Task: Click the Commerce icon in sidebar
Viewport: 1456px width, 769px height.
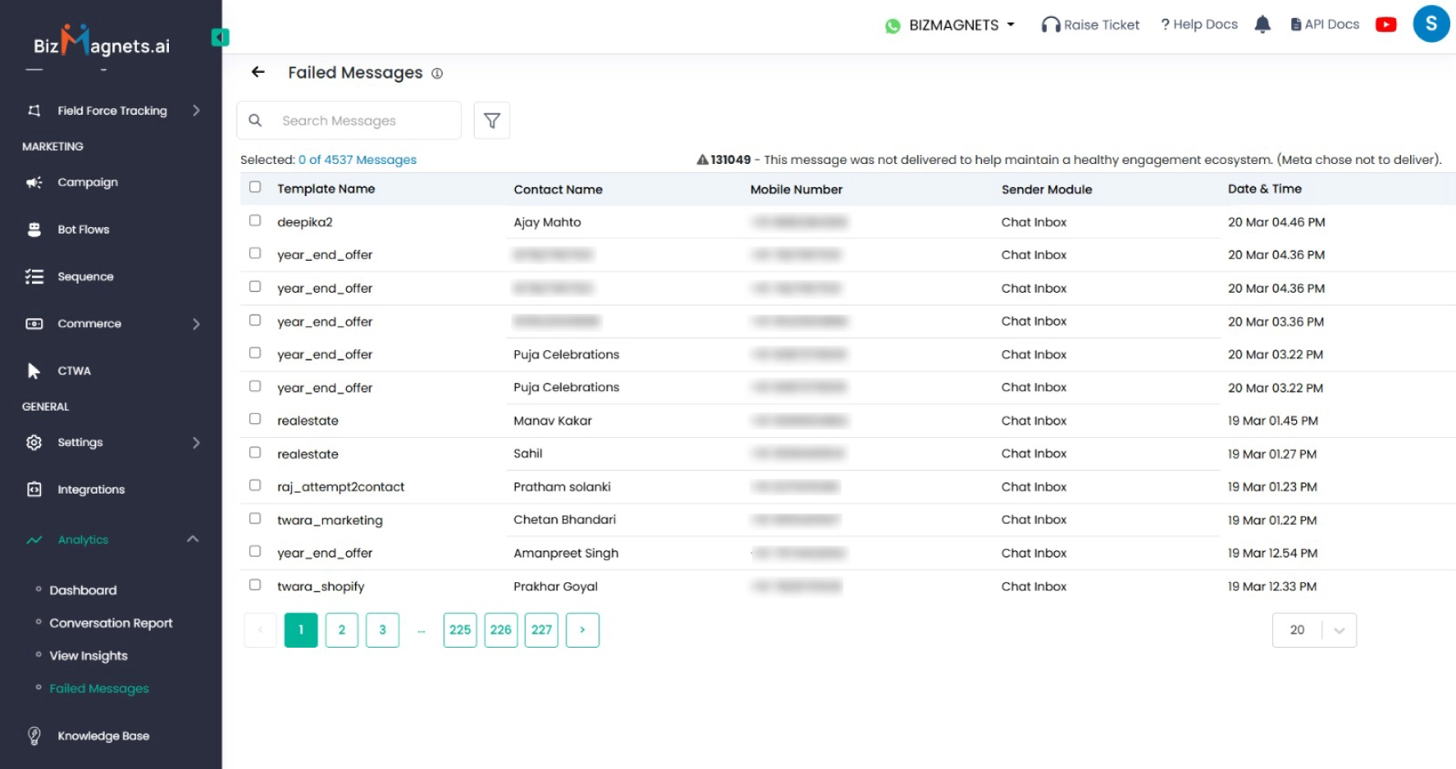Action: 34,324
